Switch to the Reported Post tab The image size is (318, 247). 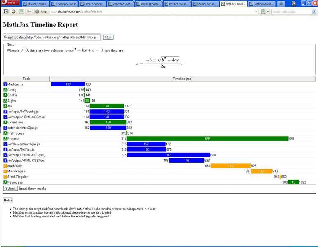click(x=120, y=4)
